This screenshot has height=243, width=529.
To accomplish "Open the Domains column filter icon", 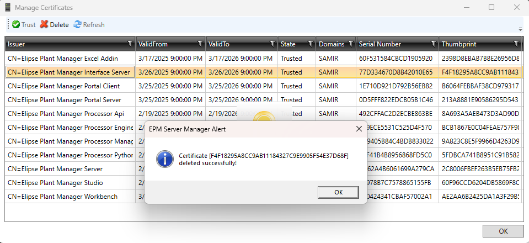I will click(350, 44).
